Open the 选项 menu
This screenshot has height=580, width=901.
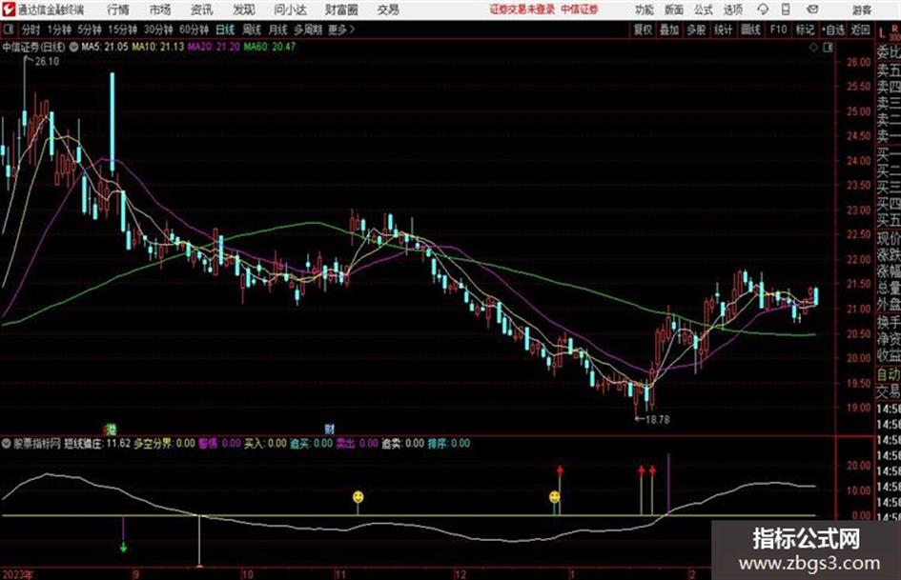733,10
